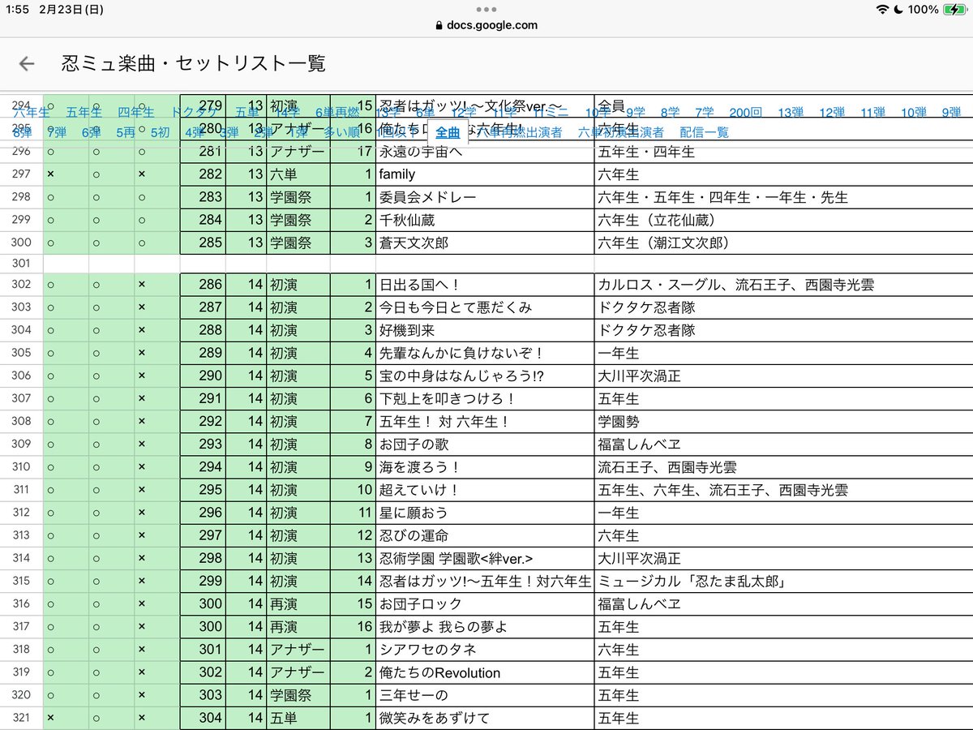Open the 200回 sheet tab
The height and width of the screenshot is (730, 973).
[745, 113]
